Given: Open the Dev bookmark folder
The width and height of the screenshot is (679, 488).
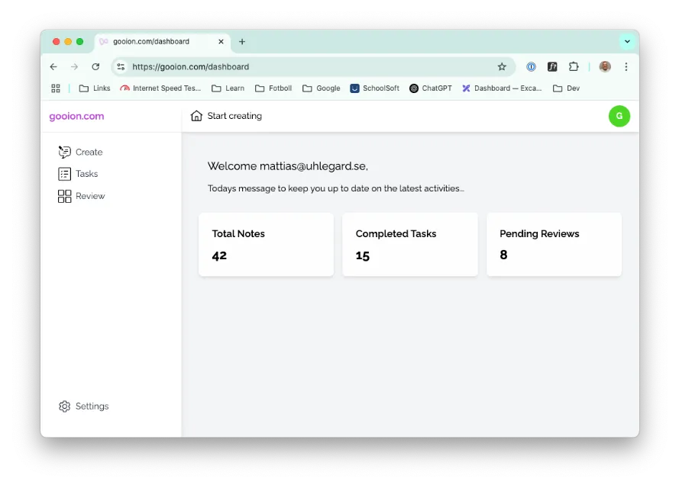Looking at the screenshot, I should pos(567,88).
